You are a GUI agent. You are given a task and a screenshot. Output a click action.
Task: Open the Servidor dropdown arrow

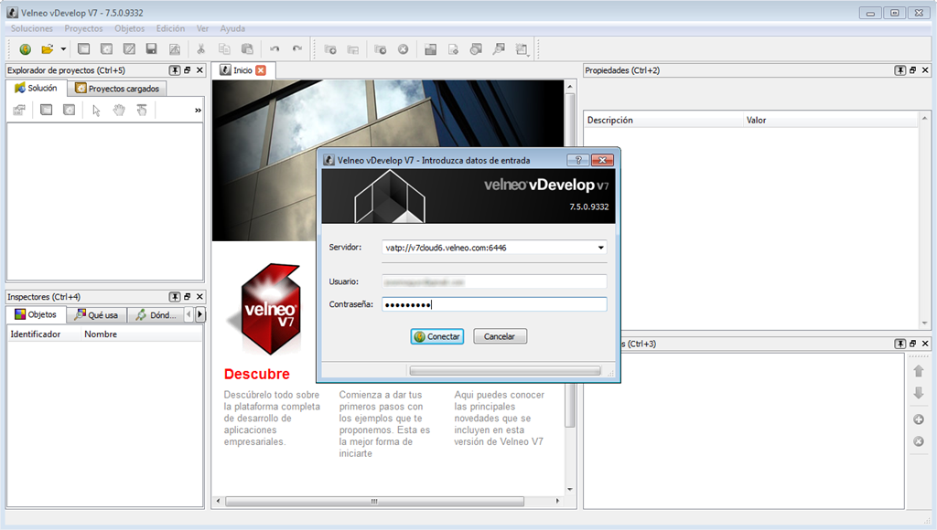coord(600,247)
